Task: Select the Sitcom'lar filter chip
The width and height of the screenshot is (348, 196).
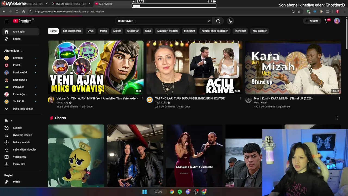Action: click(133, 31)
